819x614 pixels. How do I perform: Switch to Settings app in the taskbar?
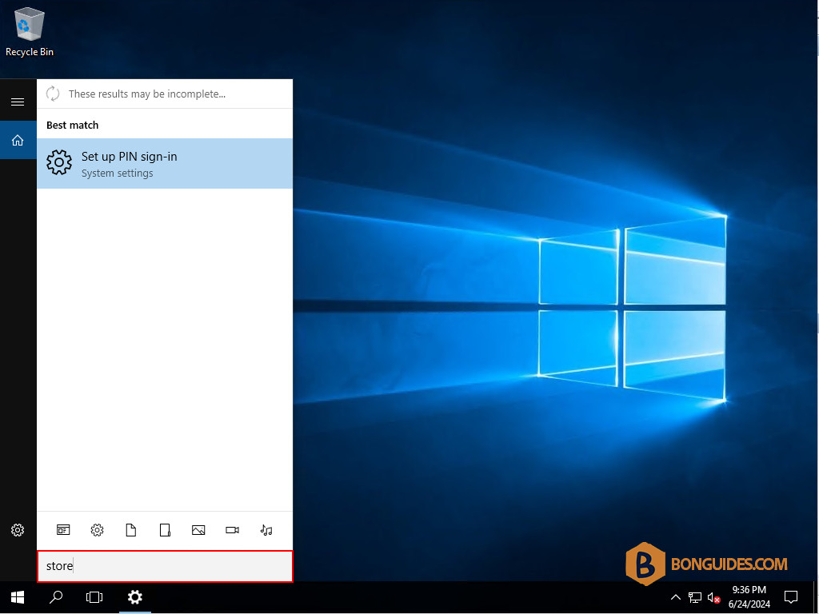click(x=134, y=597)
